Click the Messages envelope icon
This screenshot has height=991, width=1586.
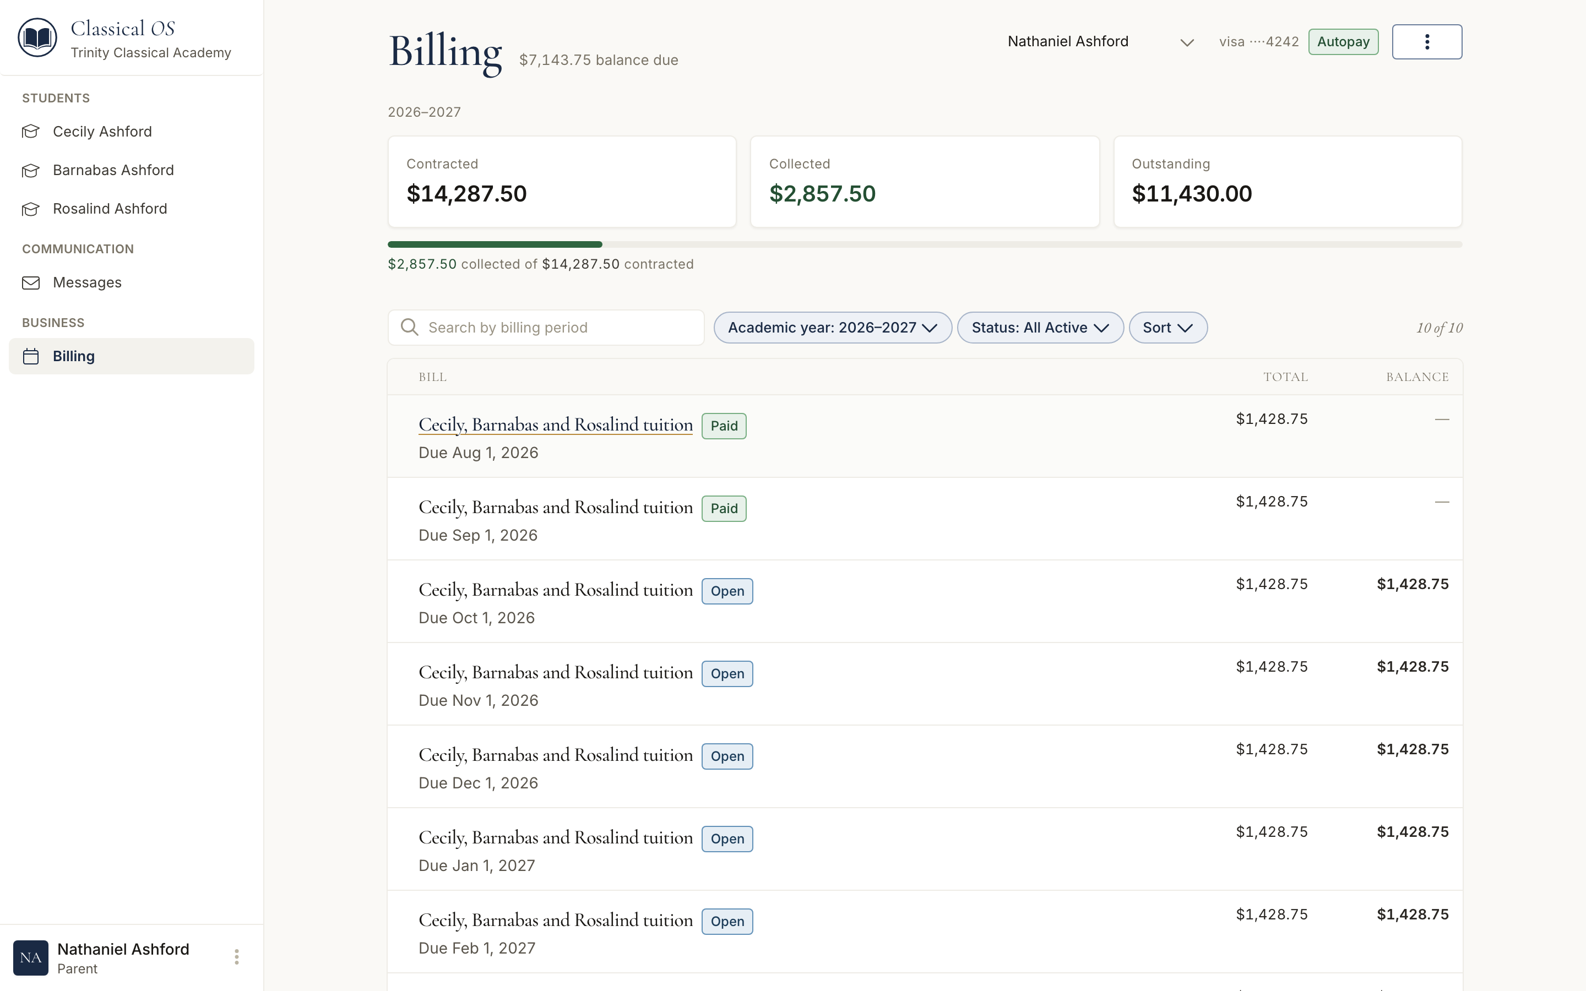coord(31,282)
